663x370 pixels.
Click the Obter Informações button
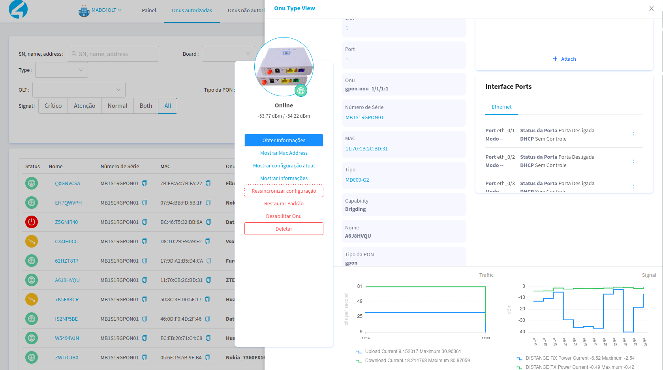tap(284, 140)
